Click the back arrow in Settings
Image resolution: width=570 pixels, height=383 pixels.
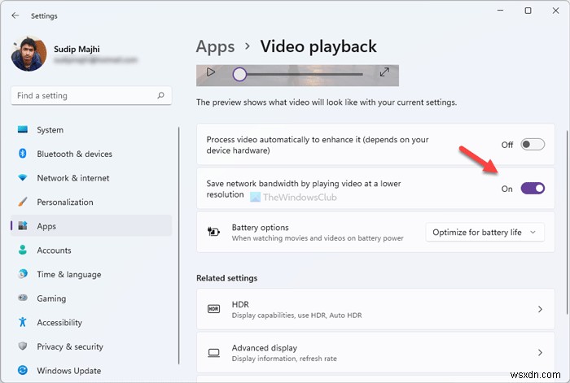15,15
